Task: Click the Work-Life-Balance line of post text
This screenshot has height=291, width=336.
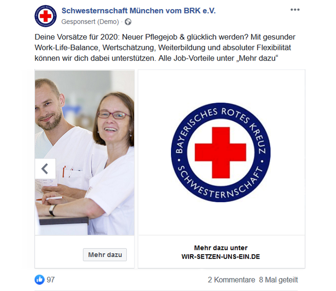Action: 163,48
